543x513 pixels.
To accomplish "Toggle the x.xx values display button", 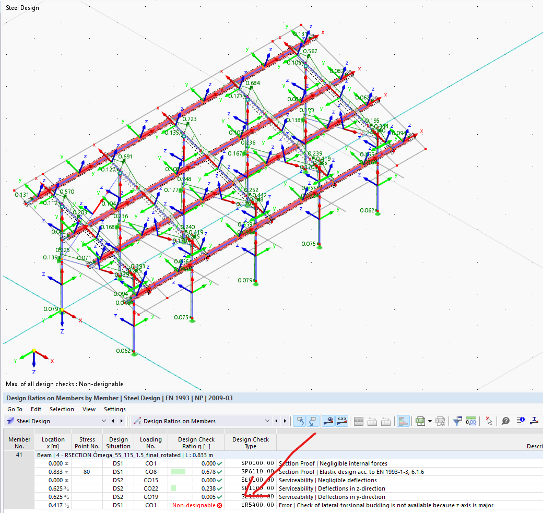I will 342,421.
